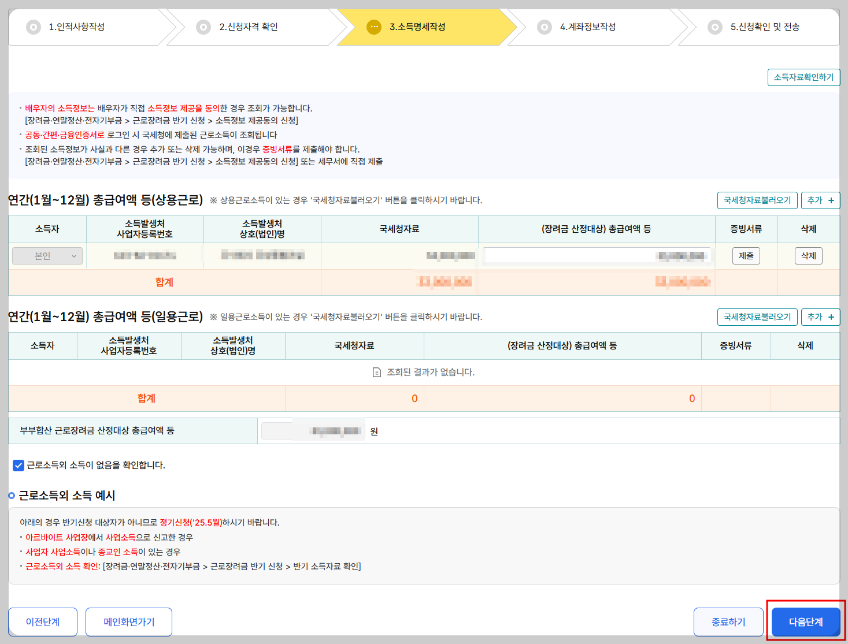This screenshot has height=644, width=848.
Task: Open the 소득자 dropdown showing 본인
Action: 47,255
